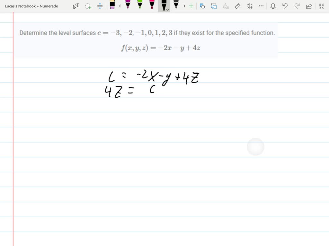Open the black pen options dropdown

pyautogui.click(x=167, y=9)
